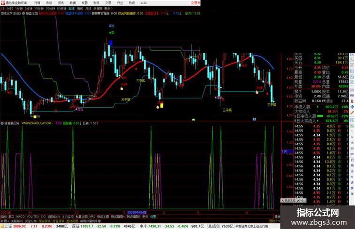Click the 净流入额 row in quote panel
Image resolution: width=355 pixels, height=229 pixels.
click(322, 106)
